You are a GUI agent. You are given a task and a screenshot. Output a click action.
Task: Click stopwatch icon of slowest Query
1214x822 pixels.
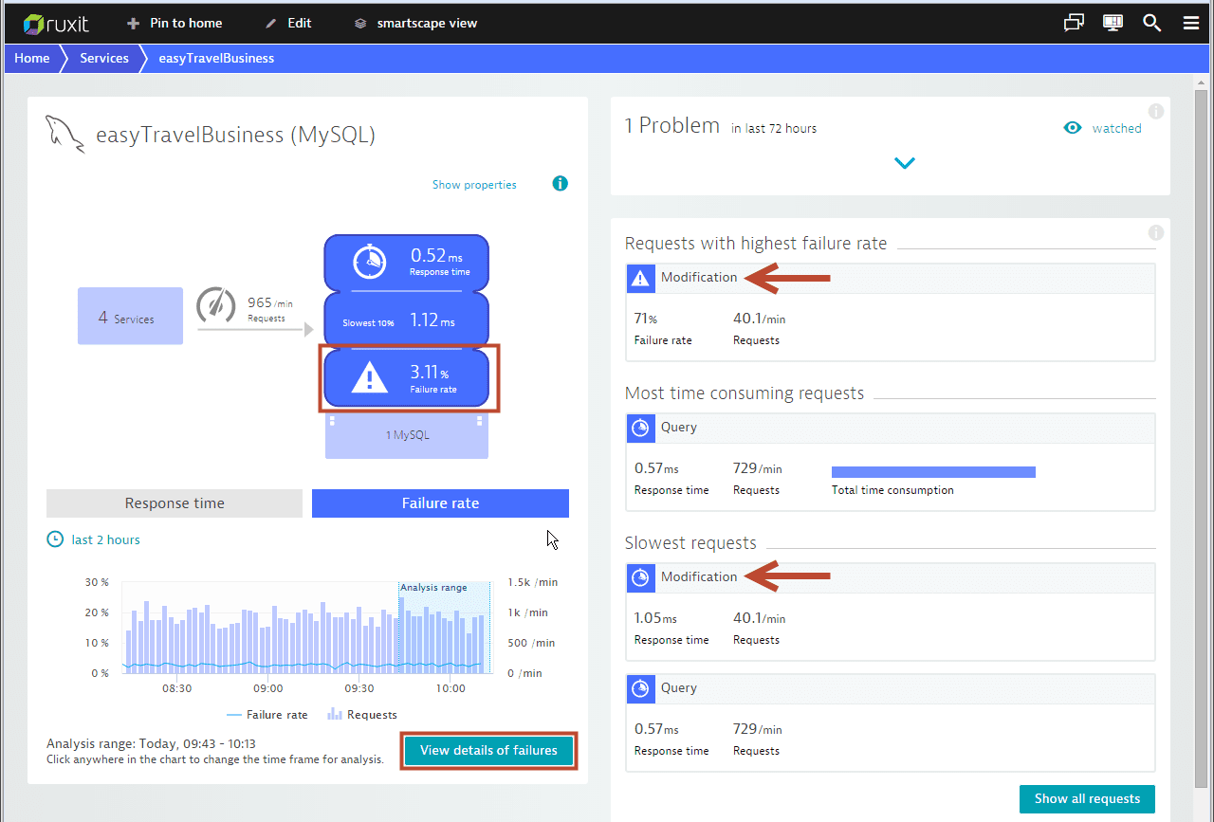(x=641, y=688)
